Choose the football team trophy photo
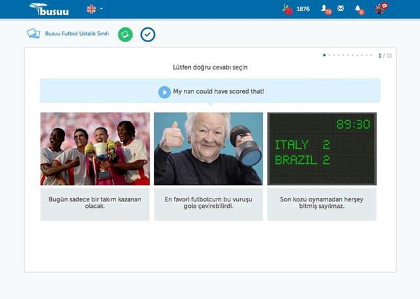The width and height of the screenshot is (420, 299). [95, 149]
